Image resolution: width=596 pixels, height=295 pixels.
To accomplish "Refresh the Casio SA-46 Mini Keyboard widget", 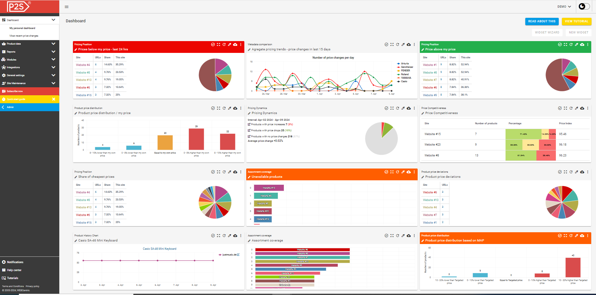I will tap(224, 236).
